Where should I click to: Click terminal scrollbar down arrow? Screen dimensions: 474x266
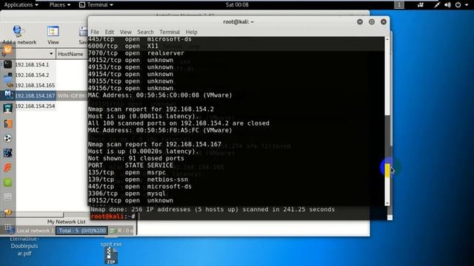pyautogui.click(x=387, y=204)
